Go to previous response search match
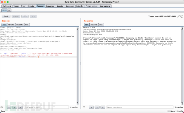Viewport: 184px width, 113px height. coord(91,107)
